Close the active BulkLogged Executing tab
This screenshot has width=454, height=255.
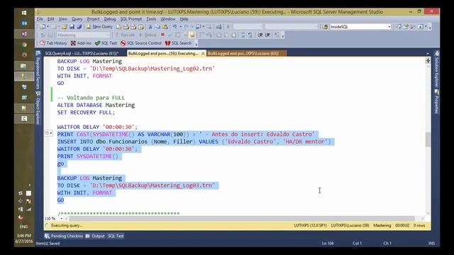coord(203,54)
